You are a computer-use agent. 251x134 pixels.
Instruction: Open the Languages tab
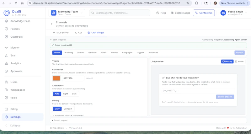pyautogui.click(x=127, y=52)
